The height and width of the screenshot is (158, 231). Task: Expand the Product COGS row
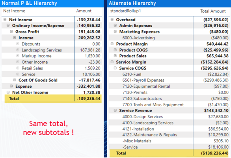click(115, 50)
